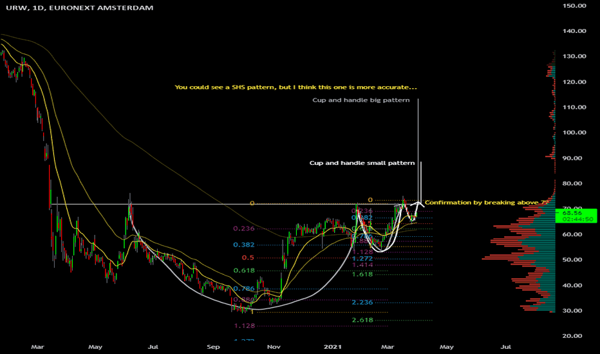The width and height of the screenshot is (600, 354).
Task: Click the tall white vertical target line
Action: point(418,151)
